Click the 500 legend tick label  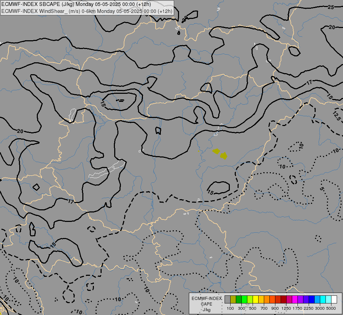pyautogui.click(x=253, y=308)
